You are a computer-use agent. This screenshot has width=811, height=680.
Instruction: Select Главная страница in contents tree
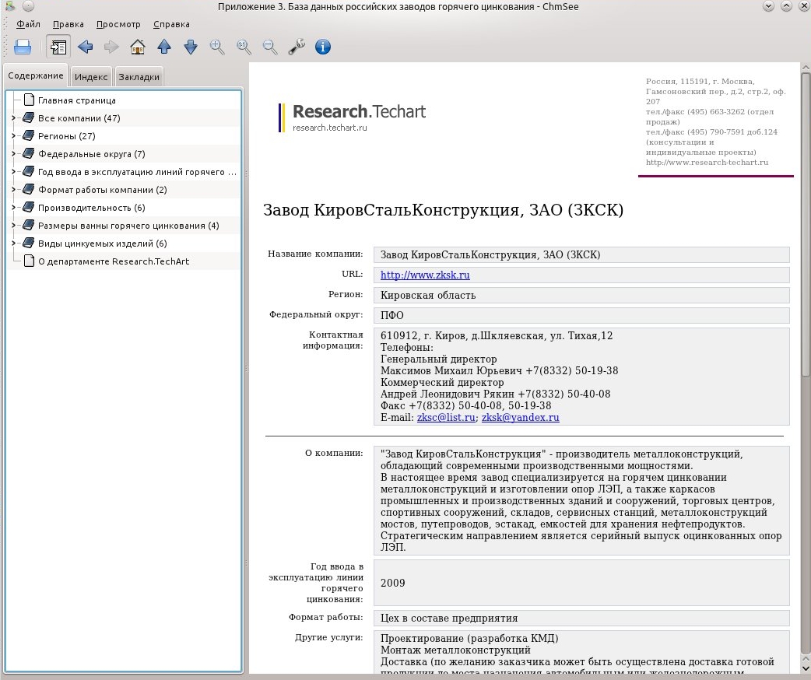[x=76, y=101]
